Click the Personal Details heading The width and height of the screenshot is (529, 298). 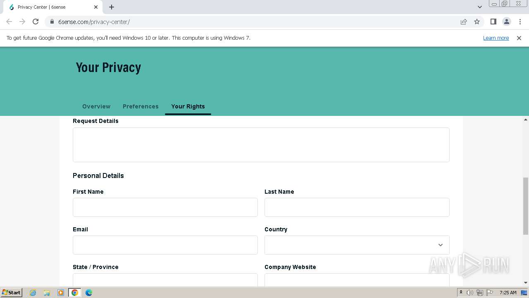coord(98,175)
